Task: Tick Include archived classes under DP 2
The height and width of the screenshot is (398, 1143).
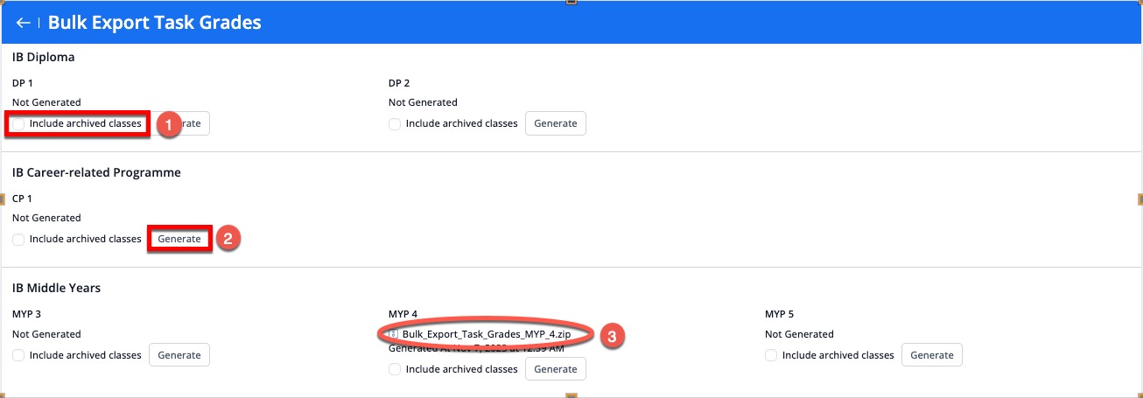Action: tap(395, 124)
